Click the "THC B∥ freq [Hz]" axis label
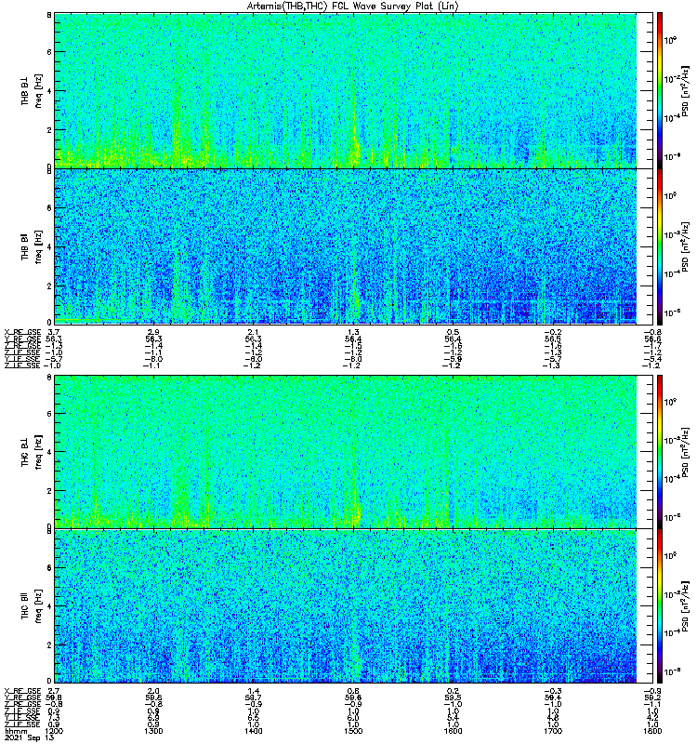The image size is (697, 744). pos(32,606)
